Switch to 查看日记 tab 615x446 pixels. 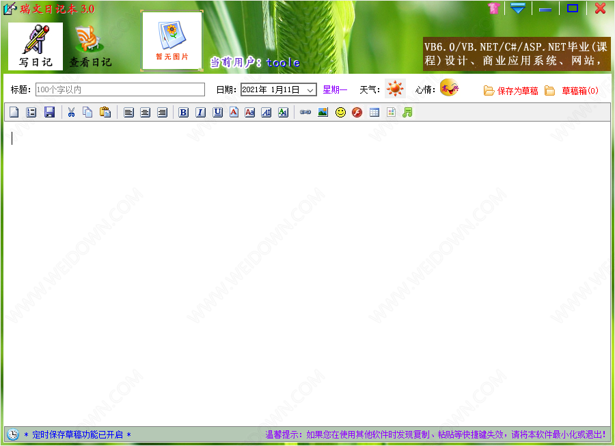pyautogui.click(x=90, y=47)
